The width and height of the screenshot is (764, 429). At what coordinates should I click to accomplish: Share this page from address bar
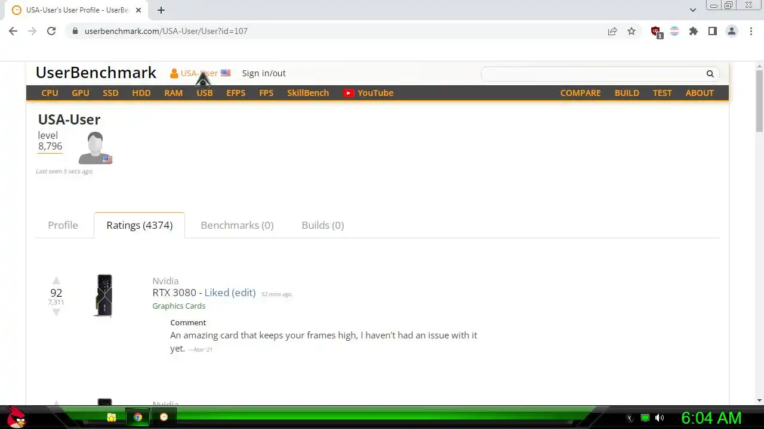click(x=612, y=31)
